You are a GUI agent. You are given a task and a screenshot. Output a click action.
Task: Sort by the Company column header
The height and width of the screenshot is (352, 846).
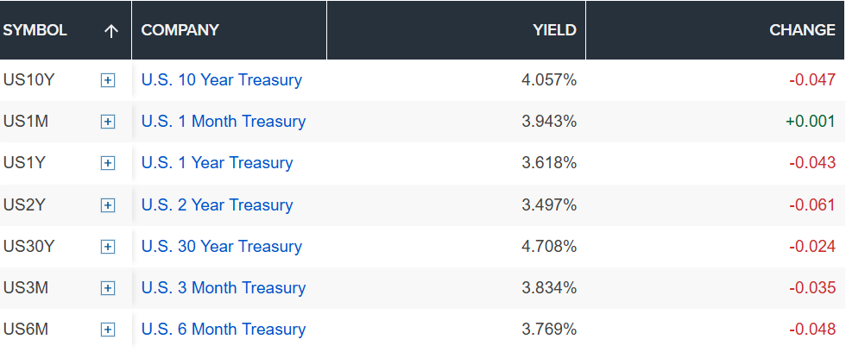click(180, 30)
